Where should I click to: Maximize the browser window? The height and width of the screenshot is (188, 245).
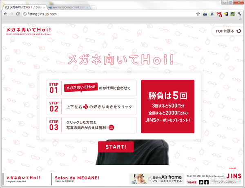click(x=230, y=2)
